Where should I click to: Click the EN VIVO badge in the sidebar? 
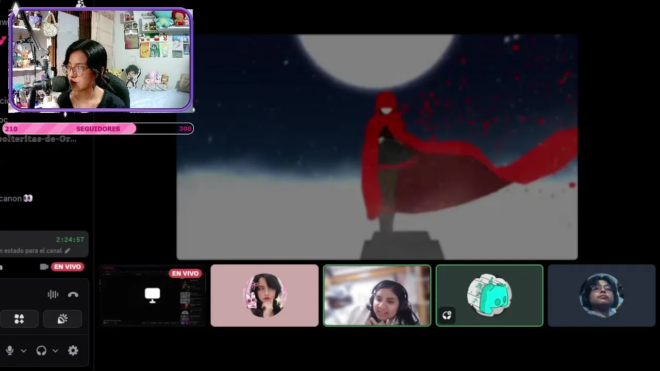click(68, 266)
